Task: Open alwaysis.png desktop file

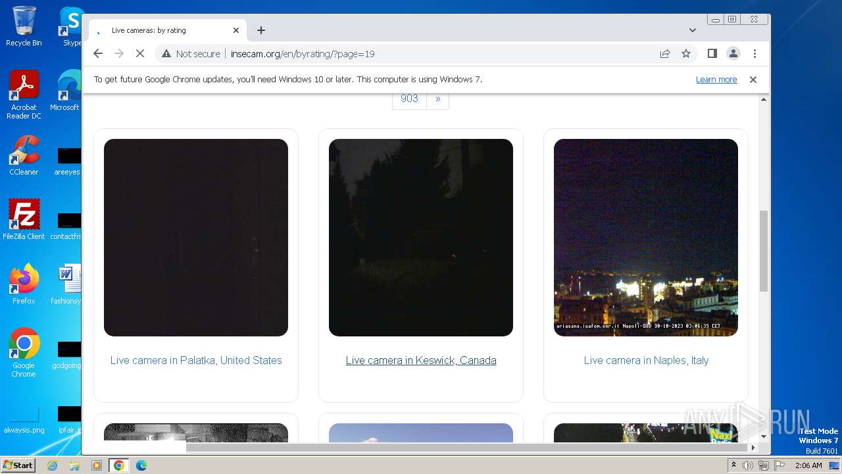Action: coord(24,421)
